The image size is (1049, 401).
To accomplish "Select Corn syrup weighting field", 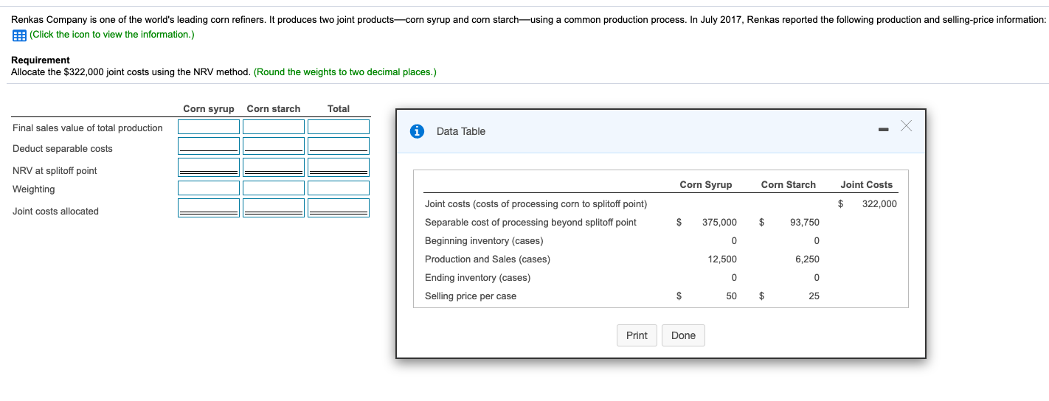I will point(209,188).
